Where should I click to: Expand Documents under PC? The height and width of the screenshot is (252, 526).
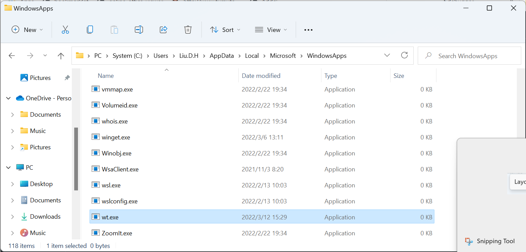(x=13, y=200)
